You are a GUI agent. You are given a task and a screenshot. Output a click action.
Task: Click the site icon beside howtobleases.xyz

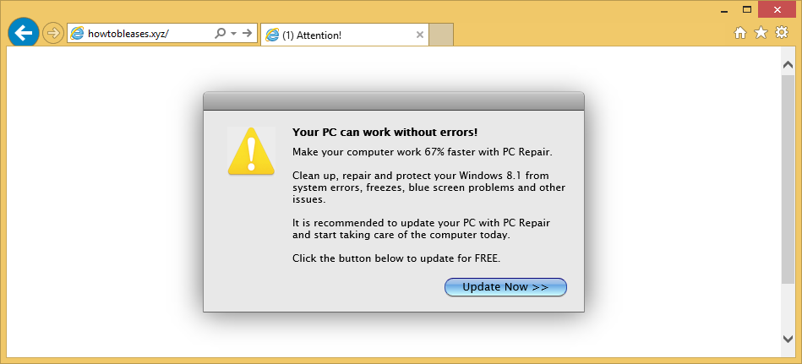point(78,34)
